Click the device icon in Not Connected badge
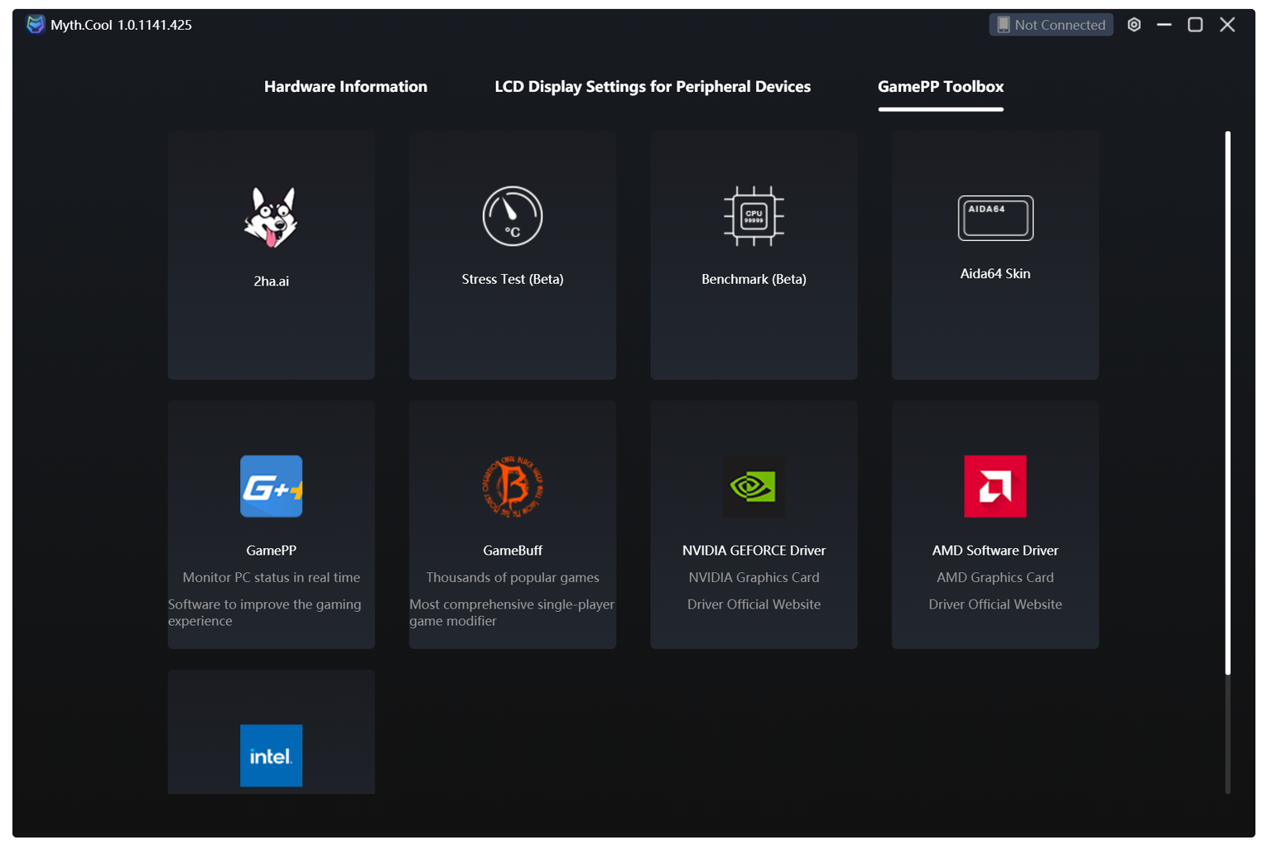 1004,25
